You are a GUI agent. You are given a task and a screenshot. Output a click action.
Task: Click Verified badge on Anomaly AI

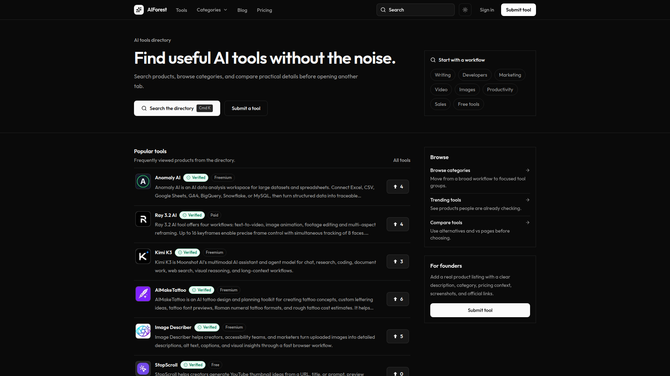(196, 178)
